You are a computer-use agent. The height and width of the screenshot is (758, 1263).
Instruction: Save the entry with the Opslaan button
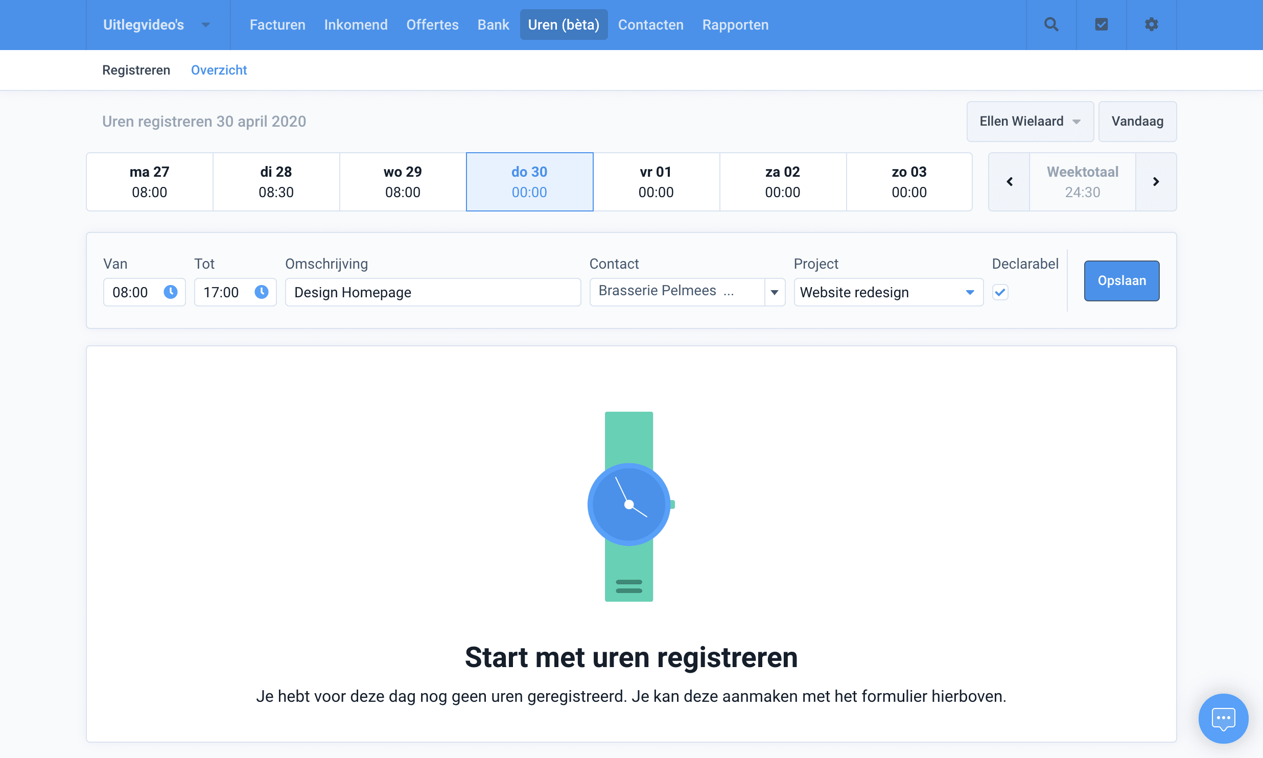(x=1121, y=280)
